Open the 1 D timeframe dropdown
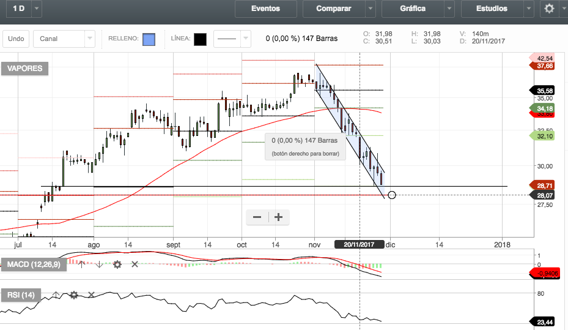 (37, 9)
